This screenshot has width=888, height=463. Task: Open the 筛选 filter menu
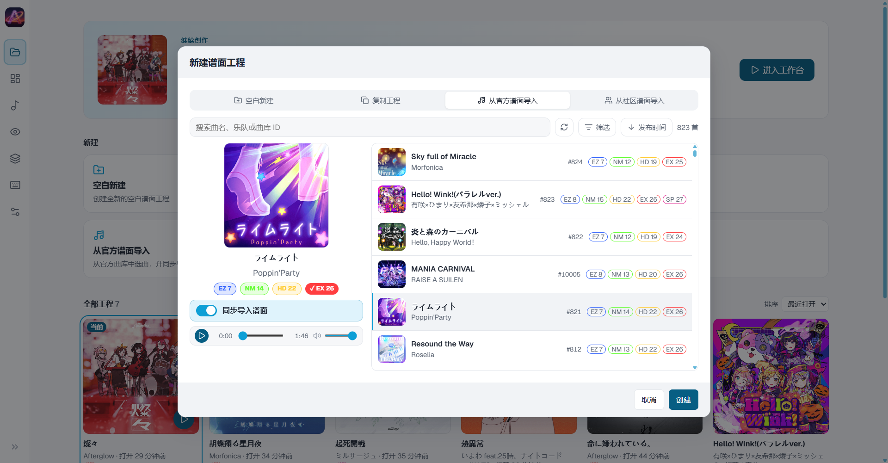point(597,127)
